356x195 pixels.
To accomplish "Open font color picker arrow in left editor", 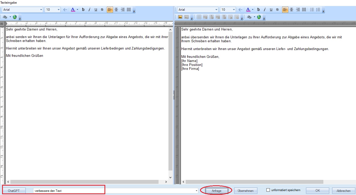I will (77, 10).
